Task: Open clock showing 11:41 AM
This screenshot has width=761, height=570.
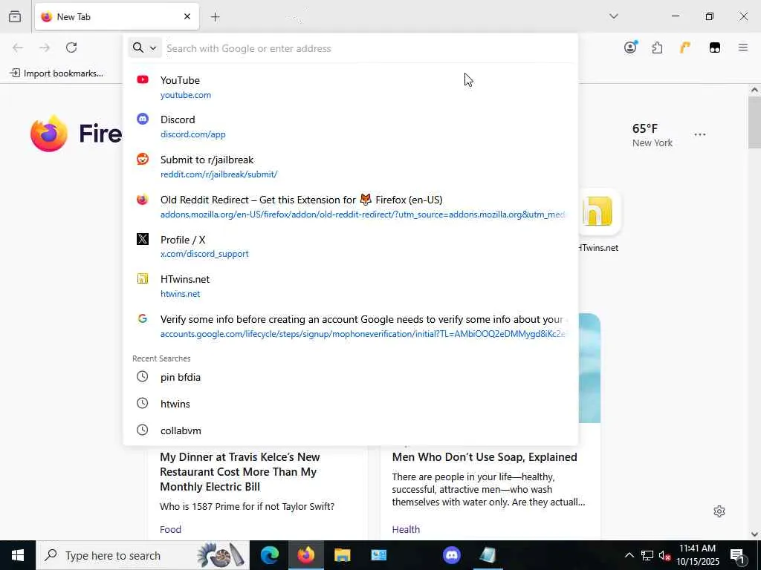Action: (697, 555)
